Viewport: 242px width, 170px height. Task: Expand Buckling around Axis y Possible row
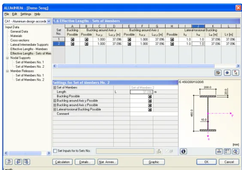point(54,101)
